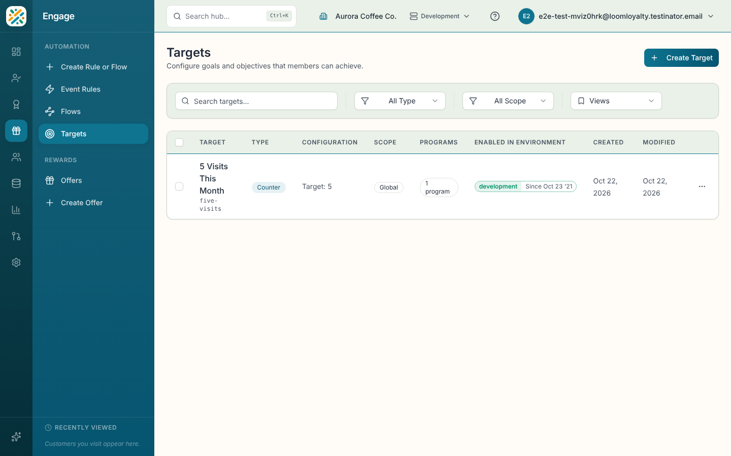Open the database icon in the sidebar
Viewport: 731px width, 456px height.
[x=16, y=183]
